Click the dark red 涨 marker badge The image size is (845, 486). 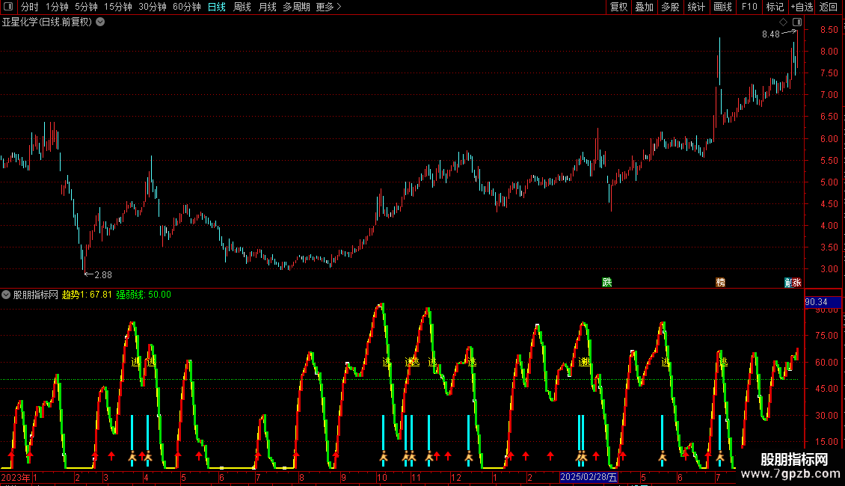tap(797, 283)
